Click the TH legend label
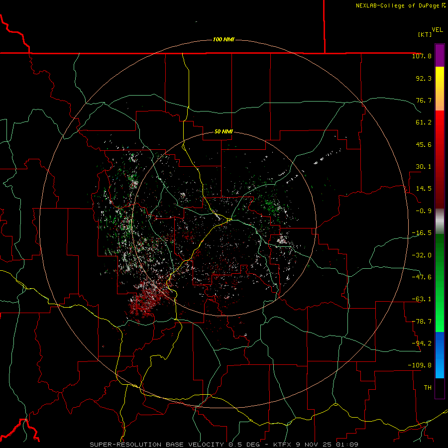Screen dimensions: 448x448 pyautogui.click(x=428, y=388)
